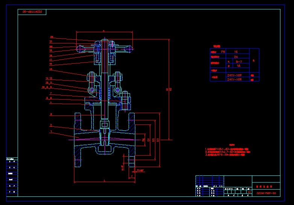Image resolution: width=294 pixels, height=205 pixels.
Task: Click part callout number 1
Action: pos(51,132)
